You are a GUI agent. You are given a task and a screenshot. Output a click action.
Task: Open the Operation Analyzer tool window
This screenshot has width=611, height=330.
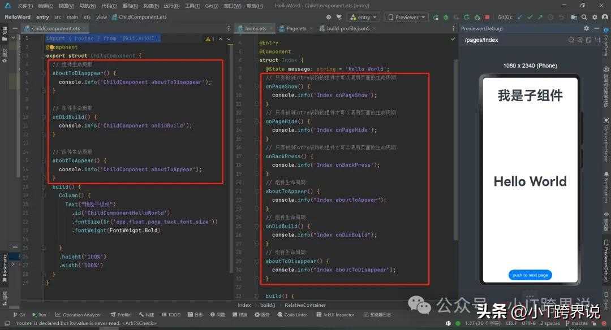78,314
